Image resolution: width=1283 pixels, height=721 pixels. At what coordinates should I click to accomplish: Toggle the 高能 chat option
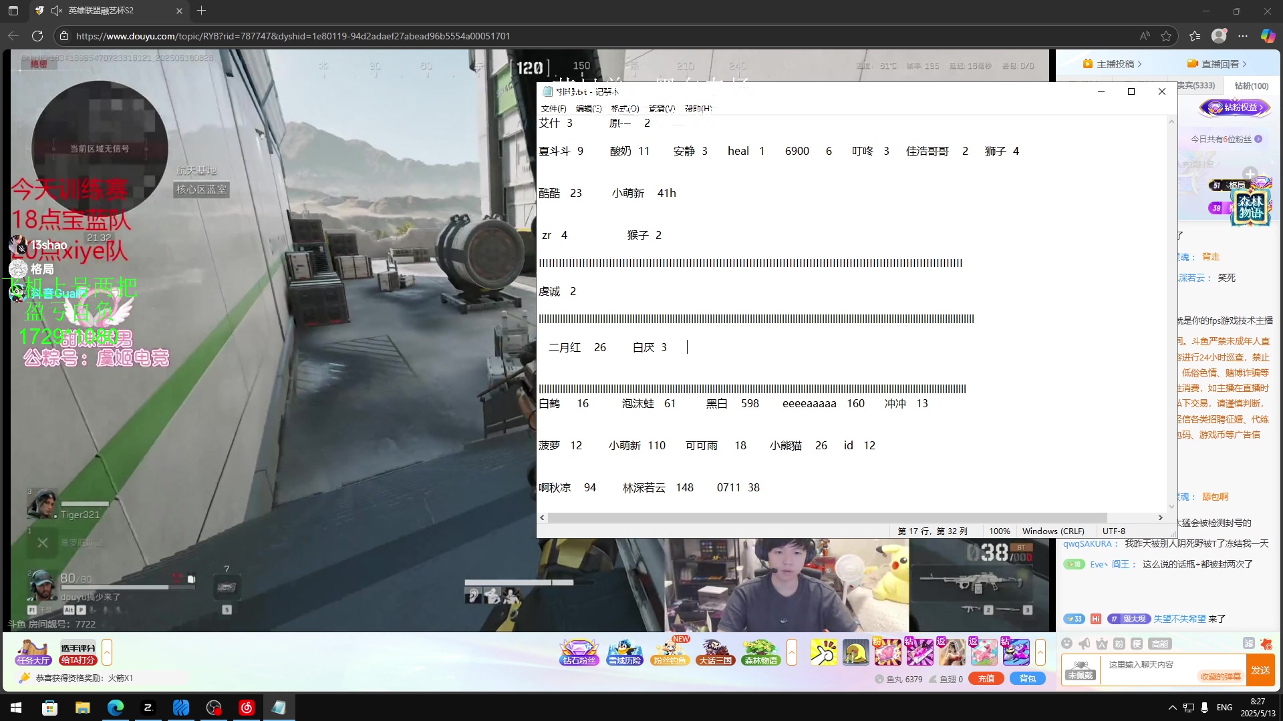point(1160,644)
